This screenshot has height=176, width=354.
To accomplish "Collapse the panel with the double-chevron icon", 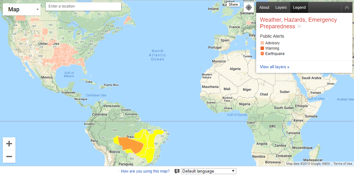I will pyautogui.click(x=347, y=8).
